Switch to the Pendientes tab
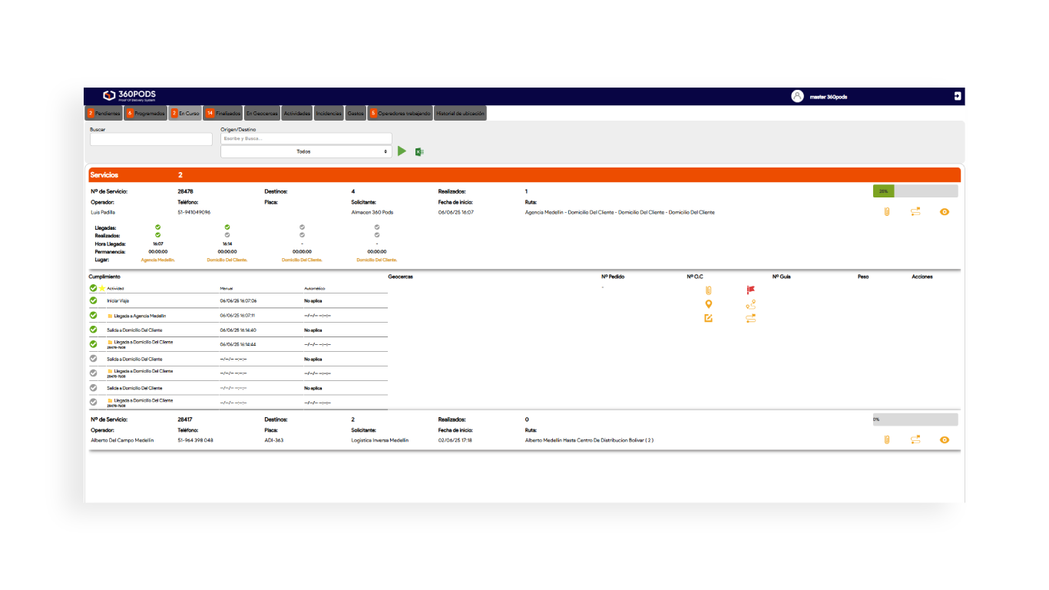This screenshot has width=1049, height=590. click(x=103, y=113)
